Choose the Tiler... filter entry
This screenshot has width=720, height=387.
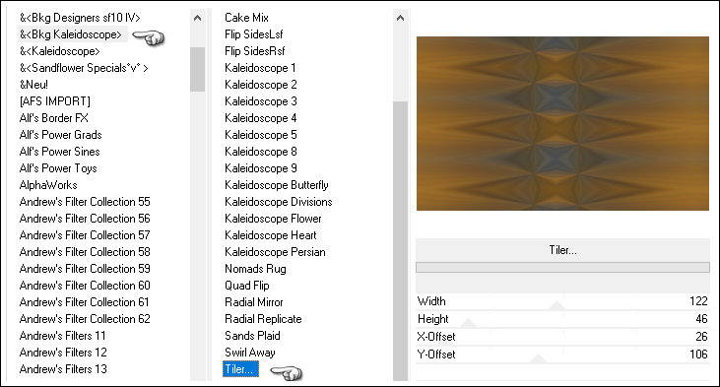tap(240, 369)
